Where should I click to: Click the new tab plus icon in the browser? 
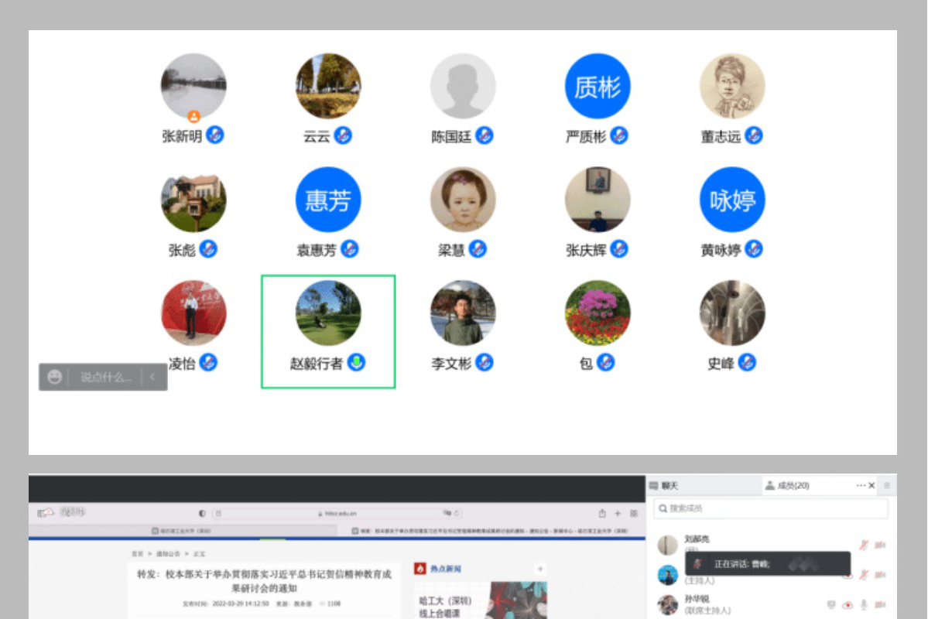617,512
